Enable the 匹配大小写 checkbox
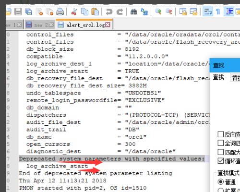240x192 pixels. (x=221, y=152)
